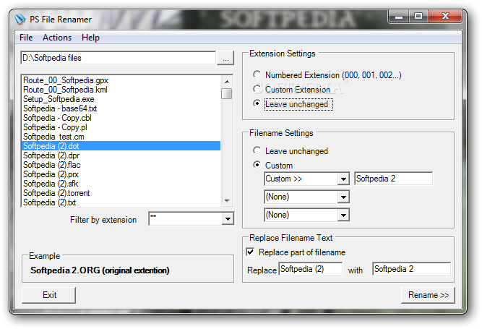Click the Exit button
482x329 pixels.
click(x=49, y=295)
